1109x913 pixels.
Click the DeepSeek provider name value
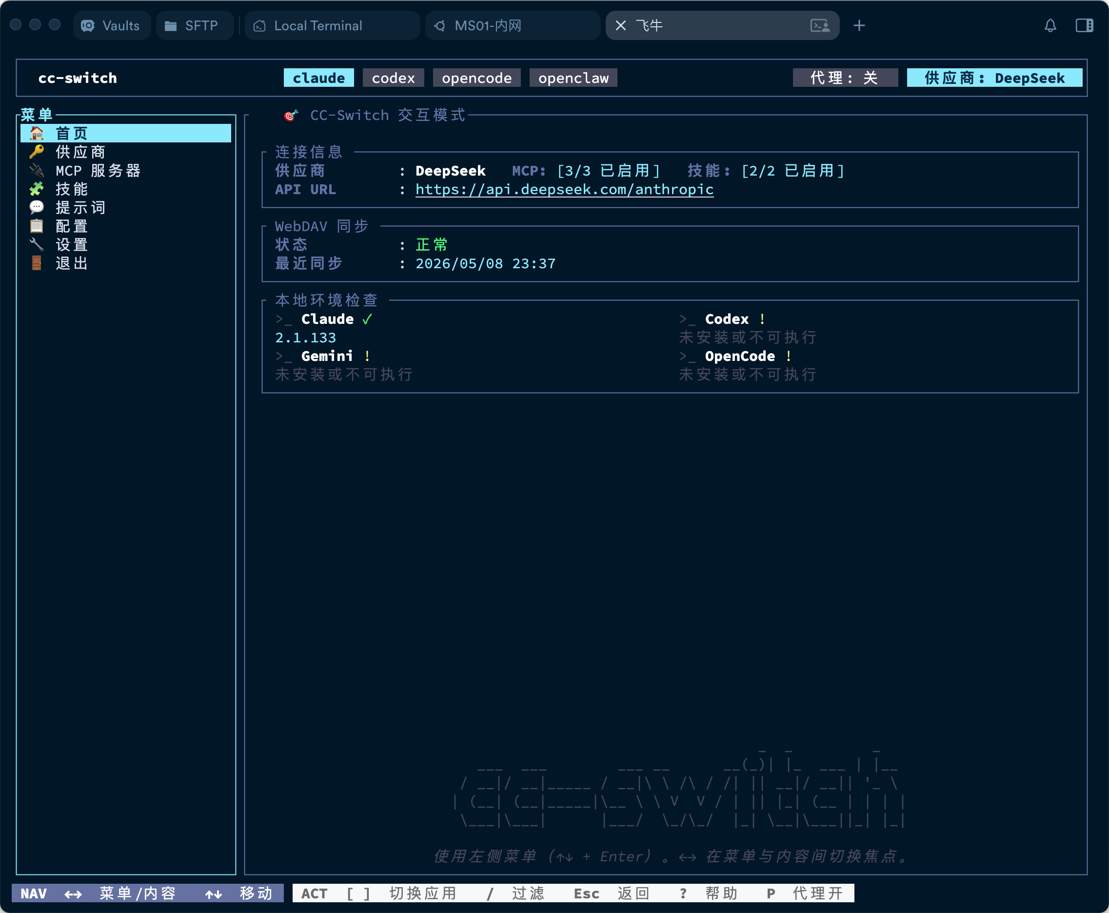450,171
